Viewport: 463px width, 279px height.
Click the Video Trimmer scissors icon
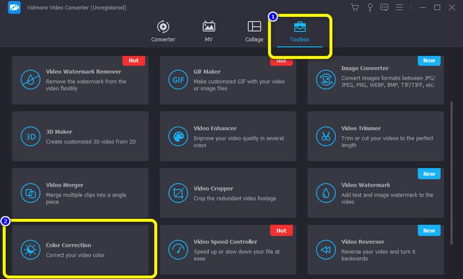(326, 137)
